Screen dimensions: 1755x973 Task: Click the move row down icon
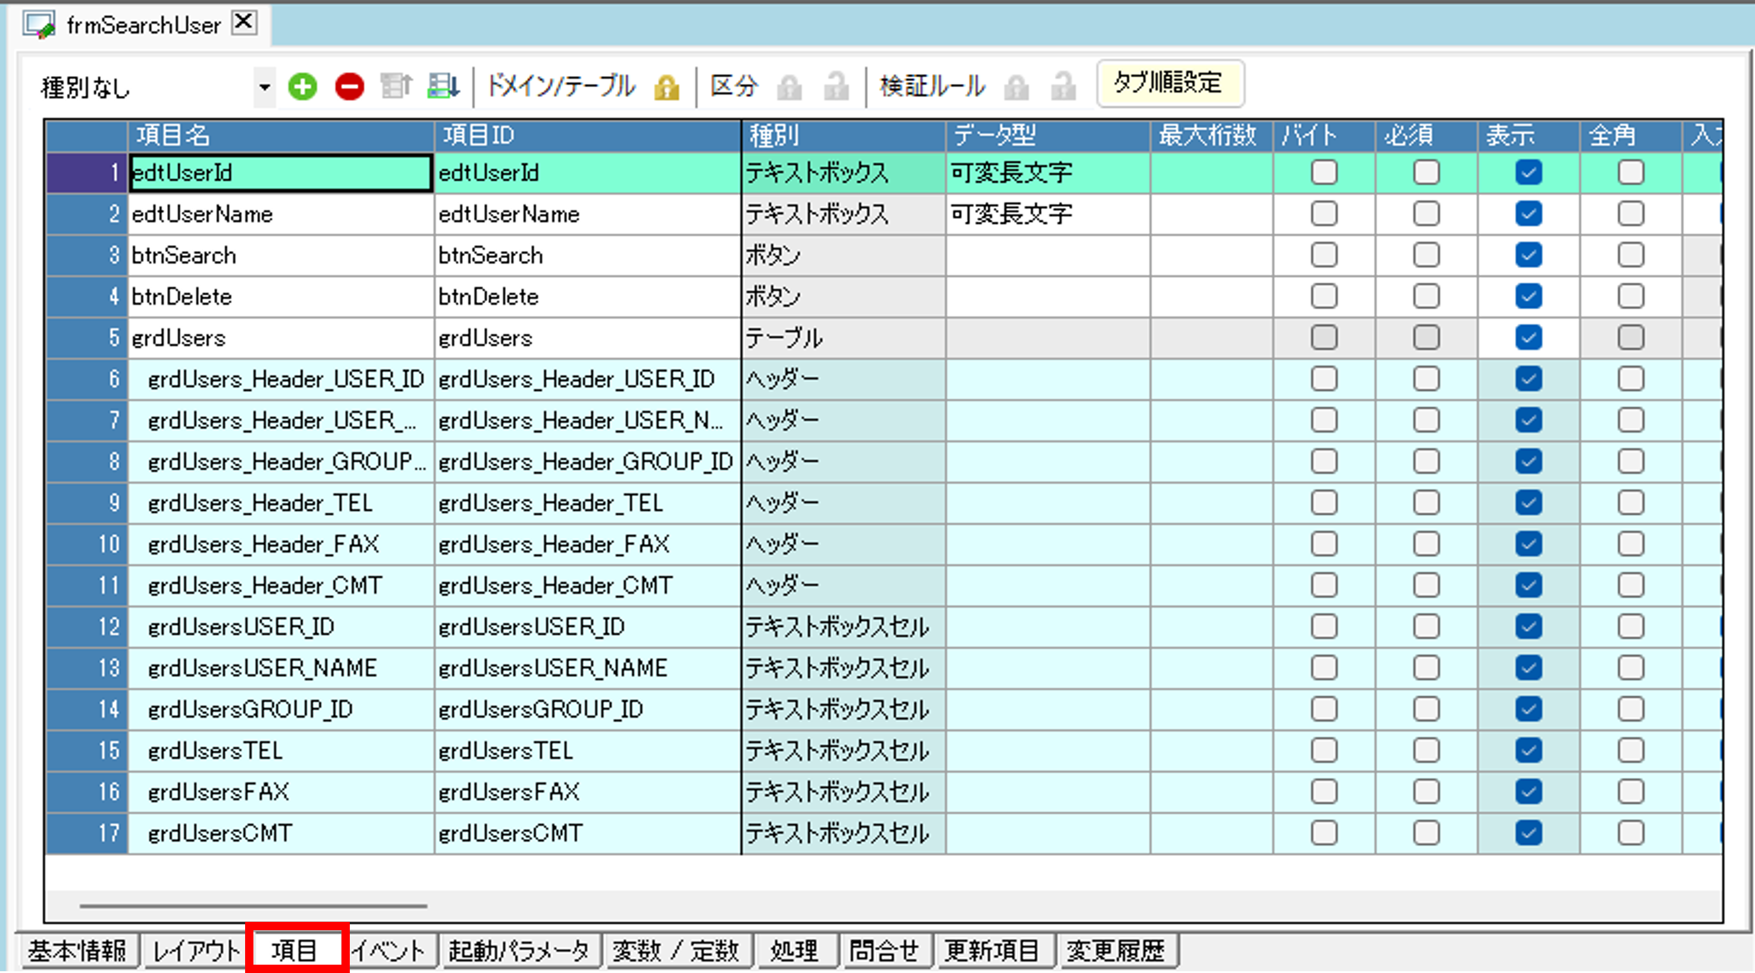444,87
